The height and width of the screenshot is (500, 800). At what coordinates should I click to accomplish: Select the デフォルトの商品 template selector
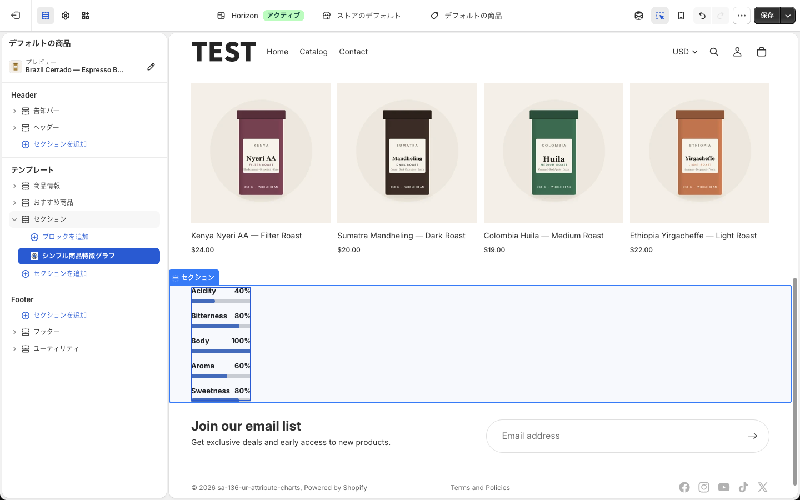466,16
